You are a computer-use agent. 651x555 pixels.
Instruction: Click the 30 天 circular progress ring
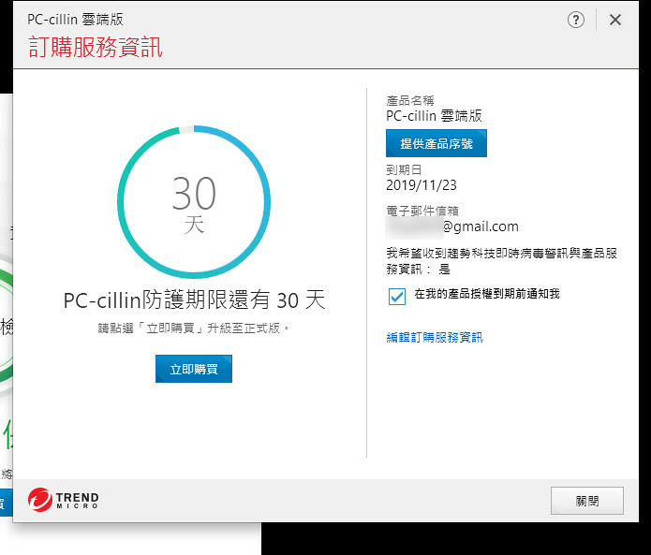point(194,202)
